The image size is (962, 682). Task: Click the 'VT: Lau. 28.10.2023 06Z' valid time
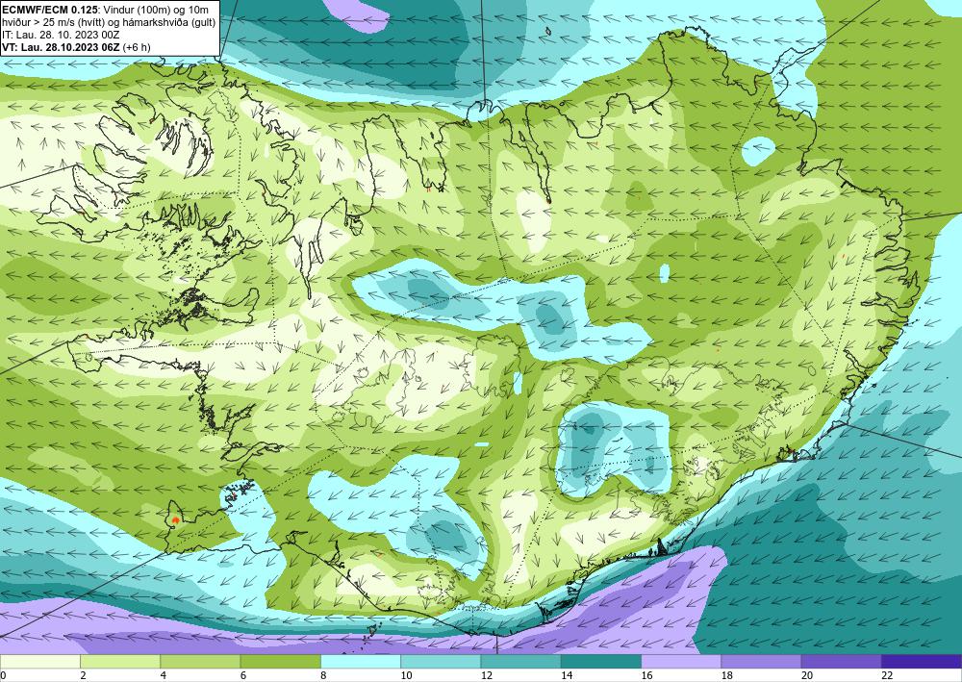62,47
